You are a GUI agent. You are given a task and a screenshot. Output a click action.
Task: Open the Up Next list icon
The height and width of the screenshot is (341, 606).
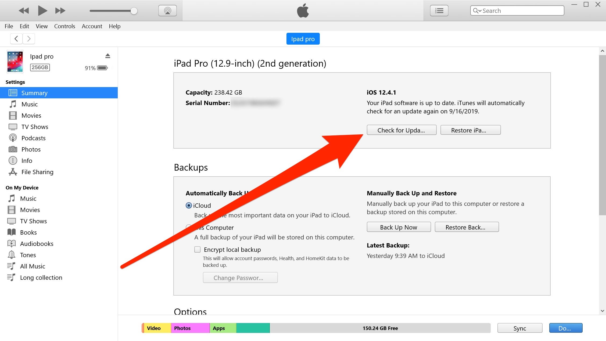[x=439, y=11]
